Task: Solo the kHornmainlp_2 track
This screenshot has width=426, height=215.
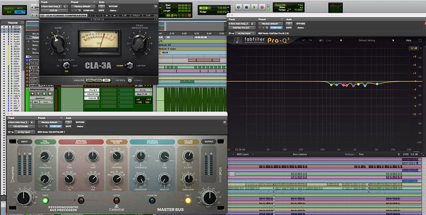Action: tap(44, 93)
